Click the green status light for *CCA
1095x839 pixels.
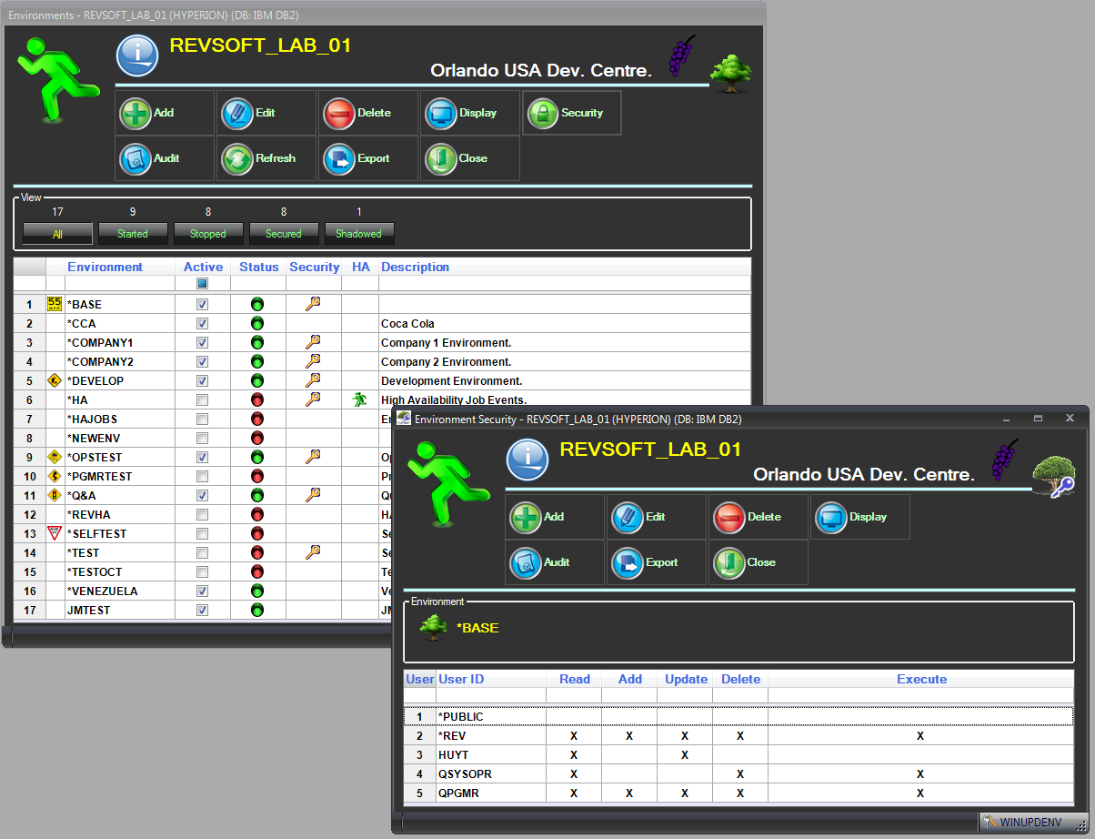pos(257,324)
